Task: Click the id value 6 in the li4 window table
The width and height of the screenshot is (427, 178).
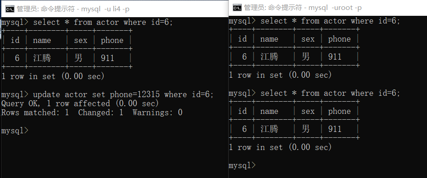Action: [17, 58]
